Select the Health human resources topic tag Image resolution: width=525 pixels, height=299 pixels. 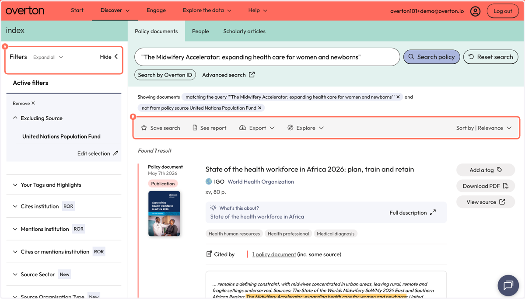[234, 234]
